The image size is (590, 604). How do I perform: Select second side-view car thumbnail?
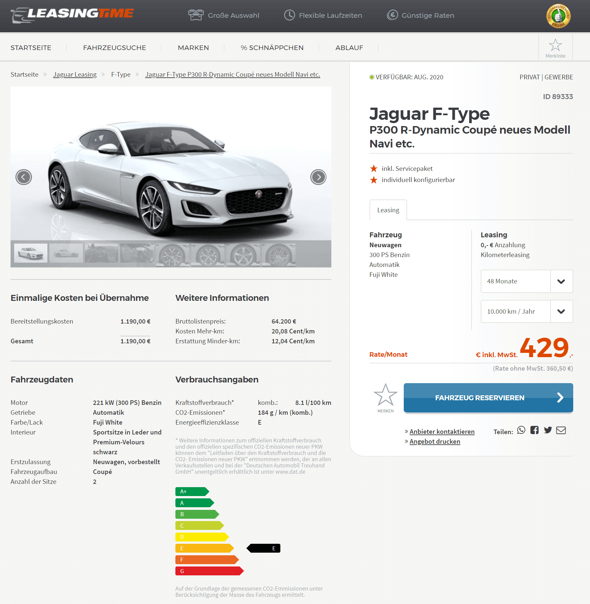66,253
